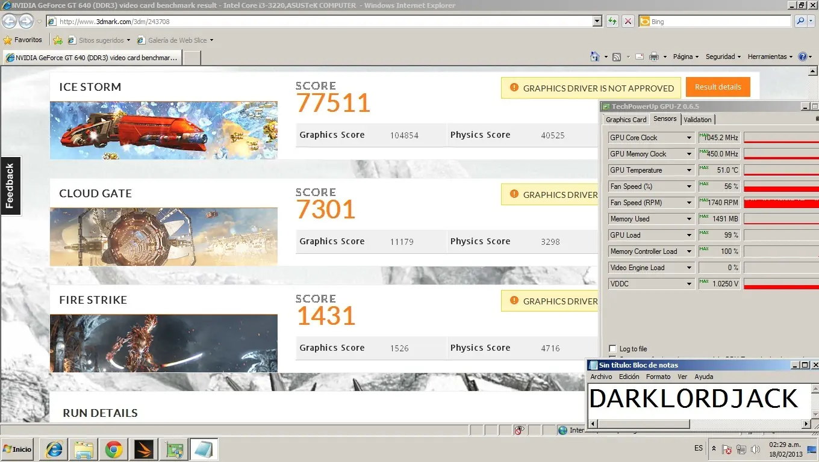Expand the Memory Controller Load dropdown
Screen dimensions: 819x462
pyautogui.click(x=689, y=251)
